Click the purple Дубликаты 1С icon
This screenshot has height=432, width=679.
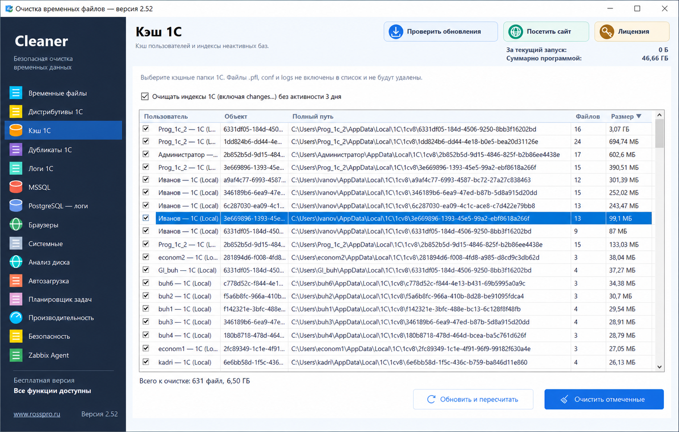[16, 149]
